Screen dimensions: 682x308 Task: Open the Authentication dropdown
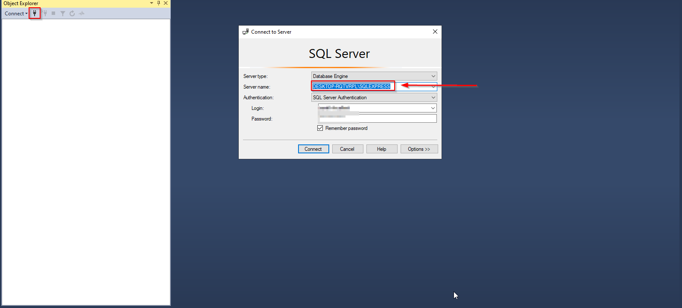374,97
